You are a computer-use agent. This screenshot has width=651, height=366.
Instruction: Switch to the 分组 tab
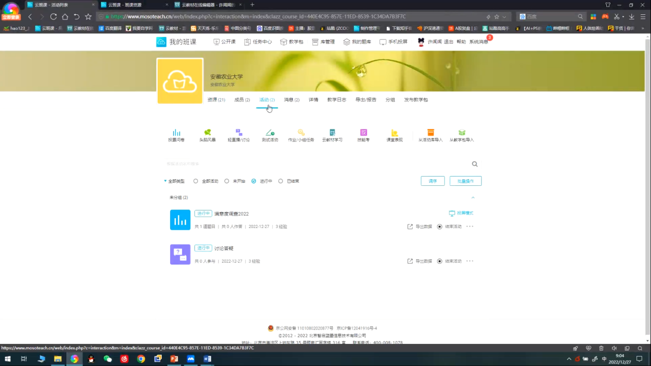pyautogui.click(x=390, y=100)
